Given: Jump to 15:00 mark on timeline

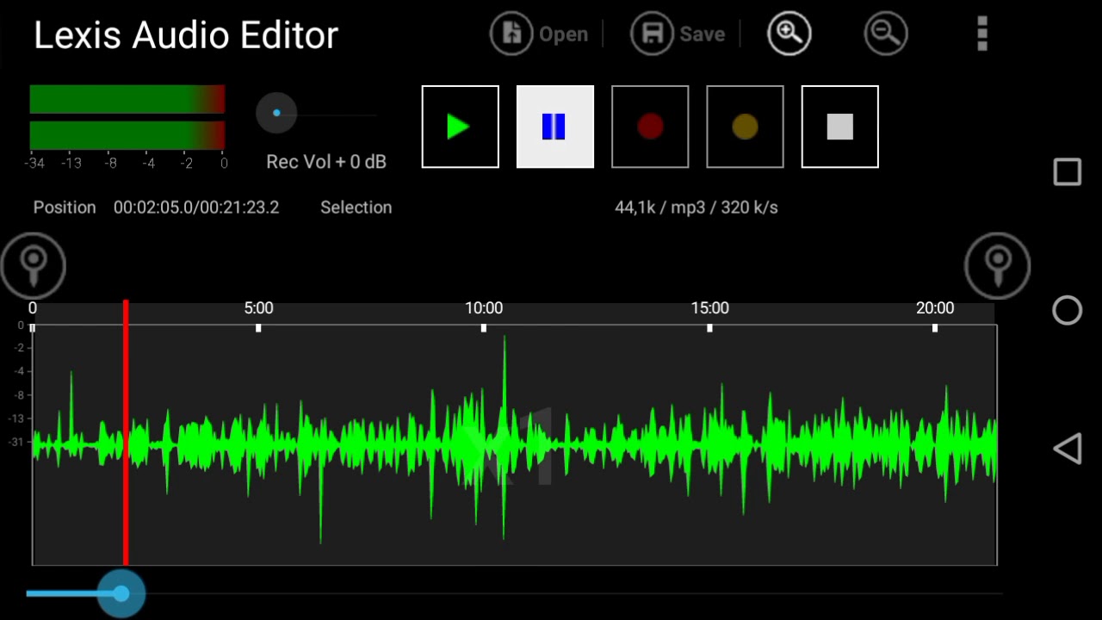Looking at the screenshot, I should (x=709, y=308).
